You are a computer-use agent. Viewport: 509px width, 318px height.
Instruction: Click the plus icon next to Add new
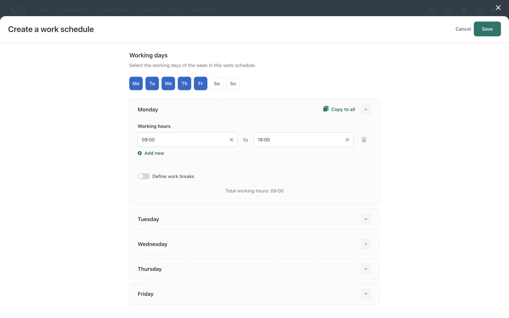pos(140,153)
